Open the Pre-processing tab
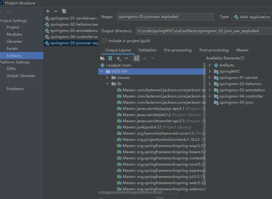272x199 pixels. click(x=178, y=50)
